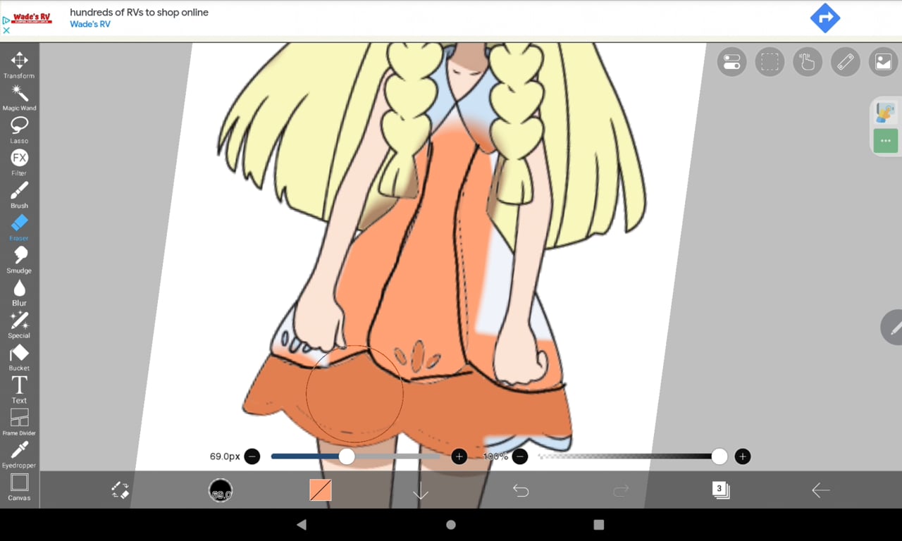Switch to the Brush tool
The height and width of the screenshot is (541, 902).
click(19, 195)
